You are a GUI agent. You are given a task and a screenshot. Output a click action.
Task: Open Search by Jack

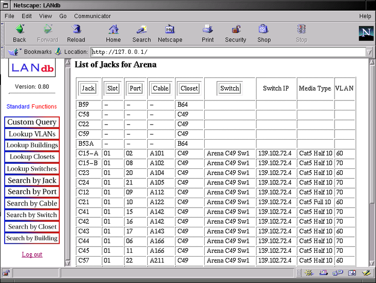(x=32, y=180)
